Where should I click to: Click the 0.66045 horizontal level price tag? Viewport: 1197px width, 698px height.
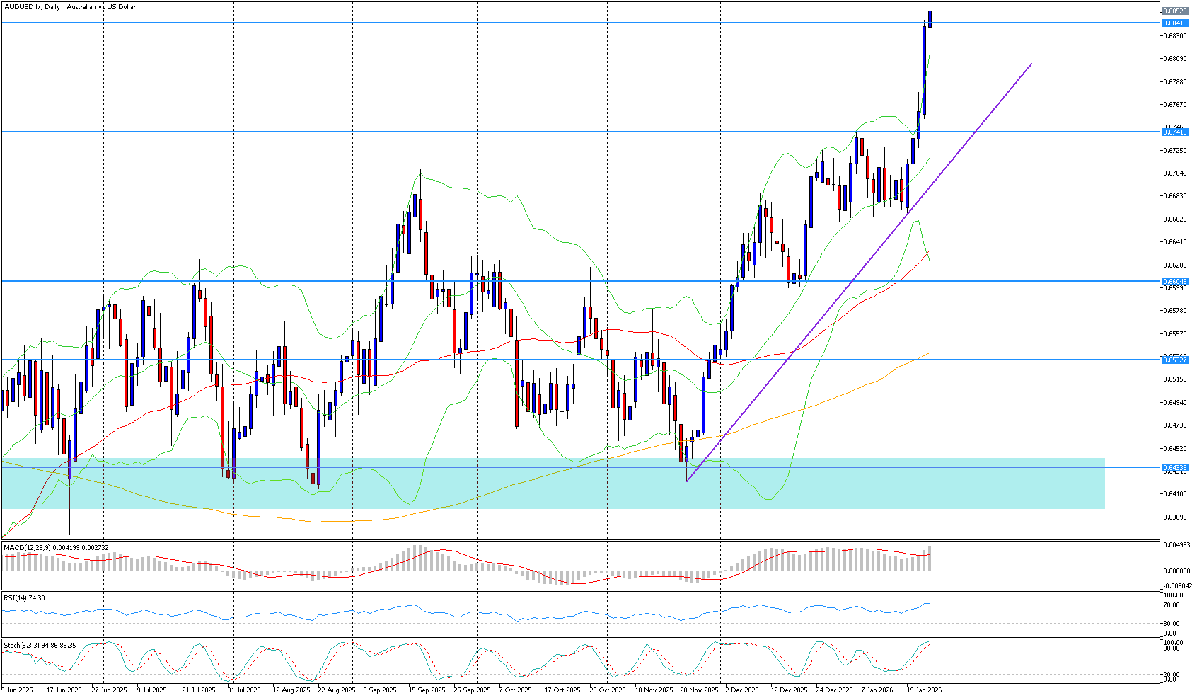pos(1174,281)
